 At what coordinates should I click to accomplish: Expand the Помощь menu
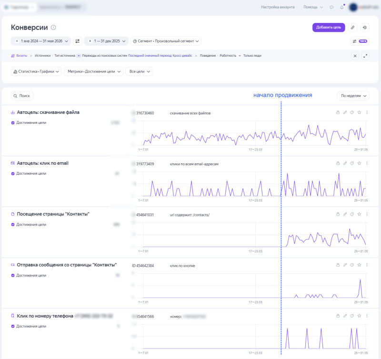pyautogui.click(x=313, y=7)
